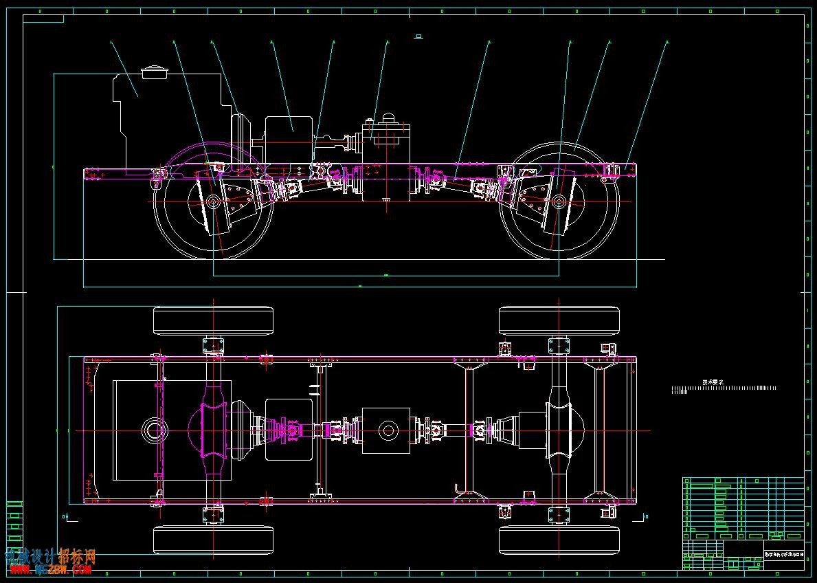The height and width of the screenshot is (583, 817).
Task: Select the radiator cap on engine block
Action: pos(154,72)
